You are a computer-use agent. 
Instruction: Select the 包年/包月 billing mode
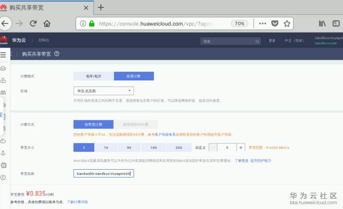[x=94, y=76]
